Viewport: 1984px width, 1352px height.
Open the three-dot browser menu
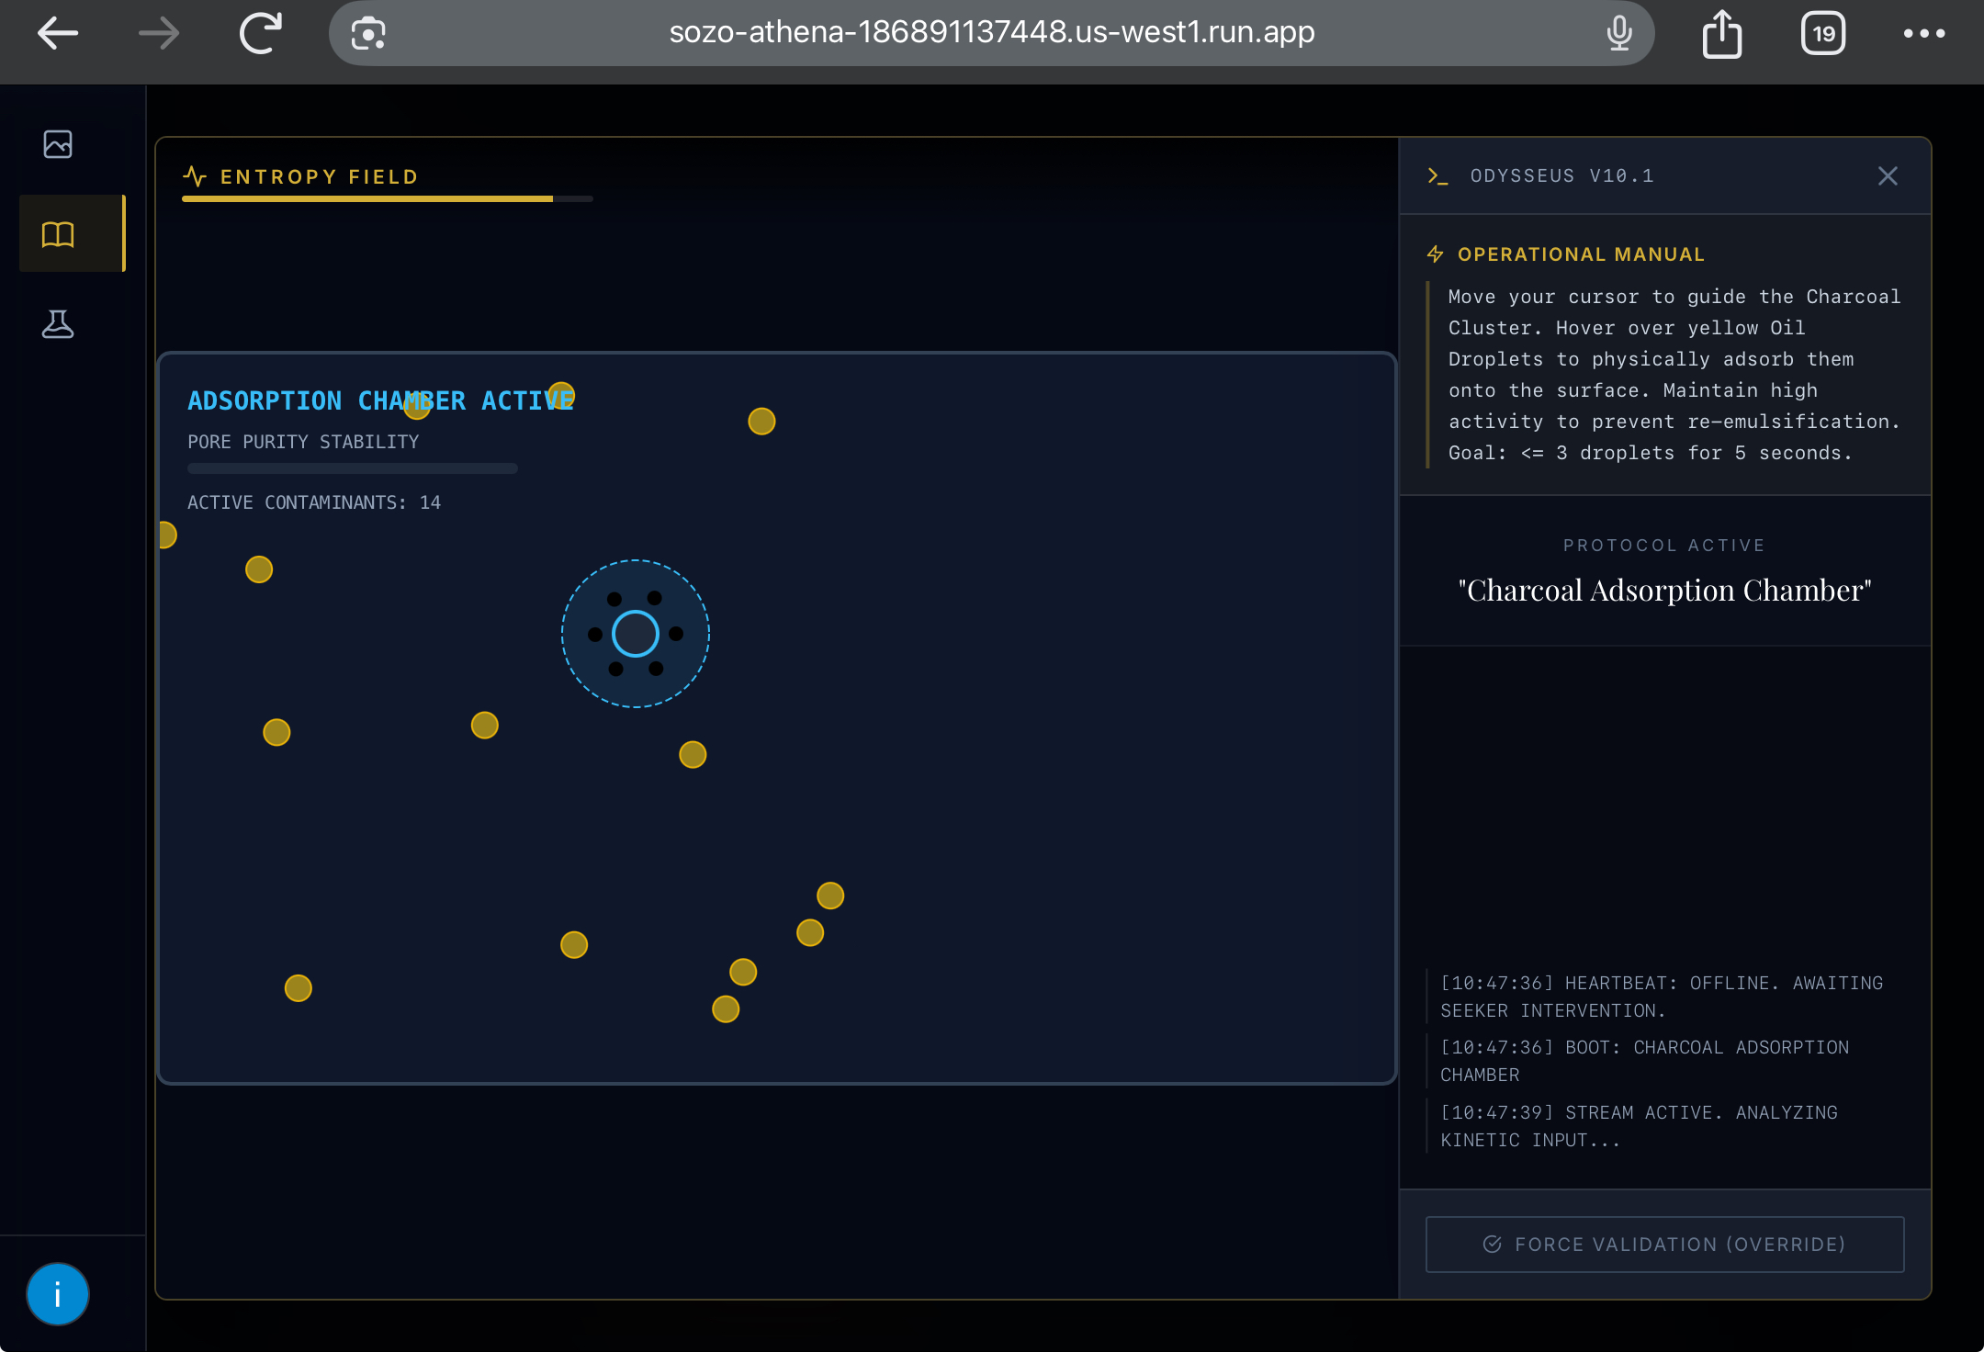pyautogui.click(x=1924, y=34)
